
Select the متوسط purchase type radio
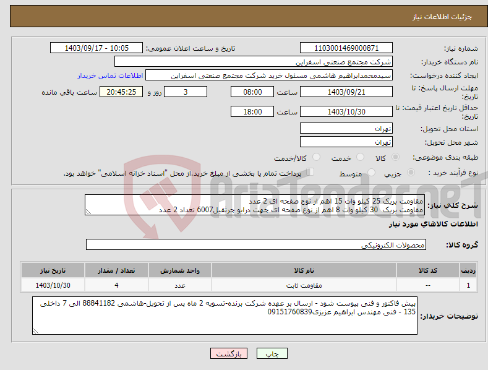371,172
